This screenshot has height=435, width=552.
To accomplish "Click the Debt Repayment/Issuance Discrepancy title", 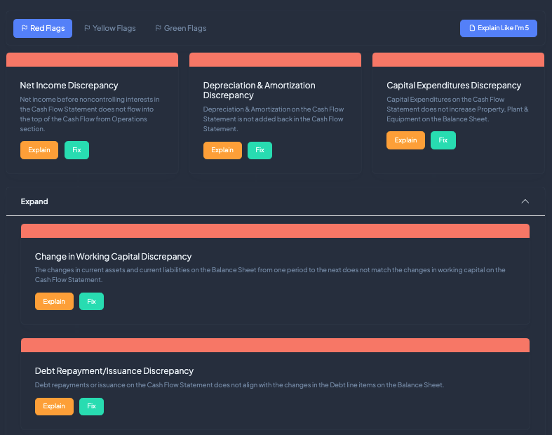I will 114,371.
